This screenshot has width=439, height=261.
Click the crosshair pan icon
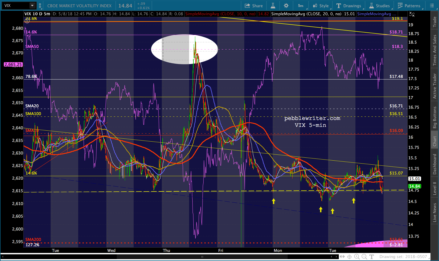pyautogui.click(x=350, y=257)
